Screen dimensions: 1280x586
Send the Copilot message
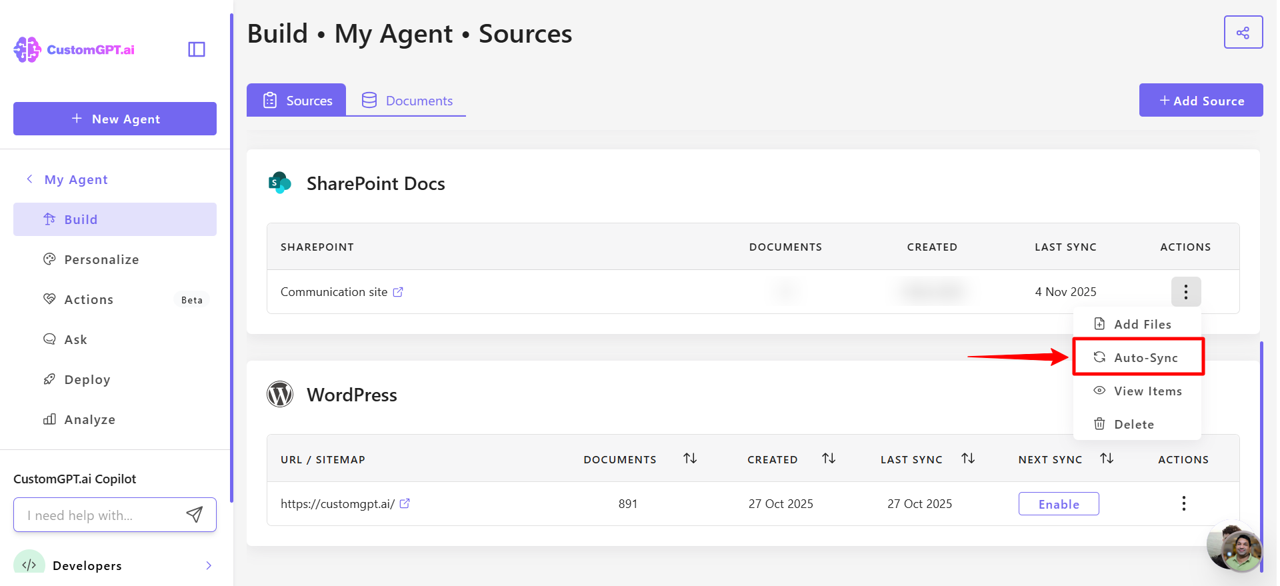pos(195,514)
